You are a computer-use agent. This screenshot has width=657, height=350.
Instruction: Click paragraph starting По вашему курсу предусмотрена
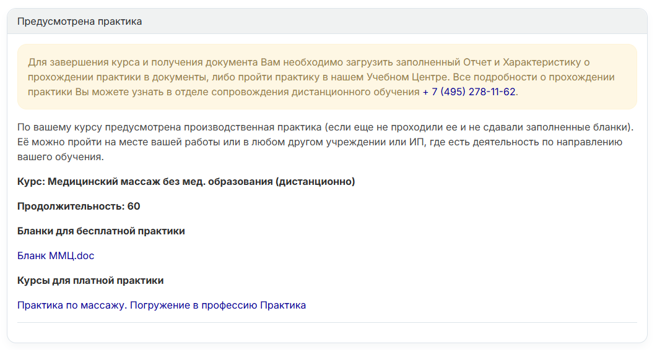pyautogui.click(x=326, y=142)
